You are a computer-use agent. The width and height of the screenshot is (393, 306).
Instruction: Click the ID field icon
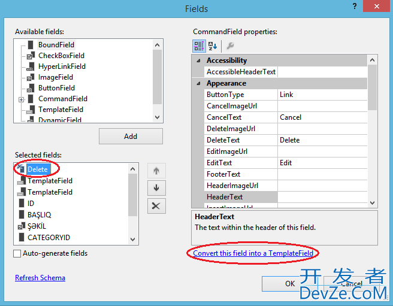(x=22, y=203)
